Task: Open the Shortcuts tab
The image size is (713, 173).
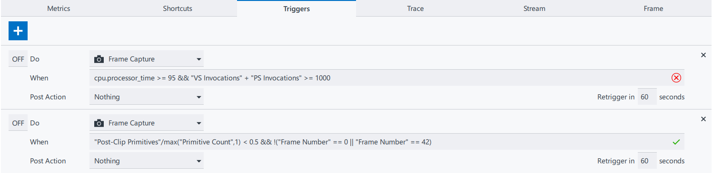Action: 178,9
